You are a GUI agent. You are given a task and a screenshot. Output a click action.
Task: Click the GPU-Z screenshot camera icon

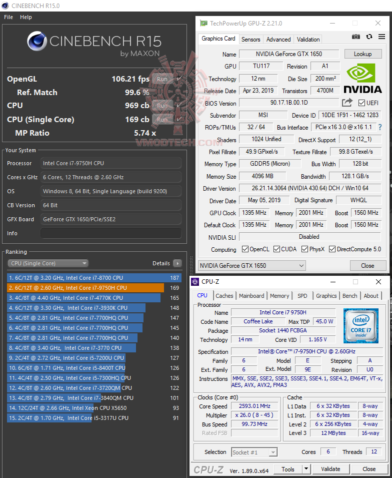356,37
